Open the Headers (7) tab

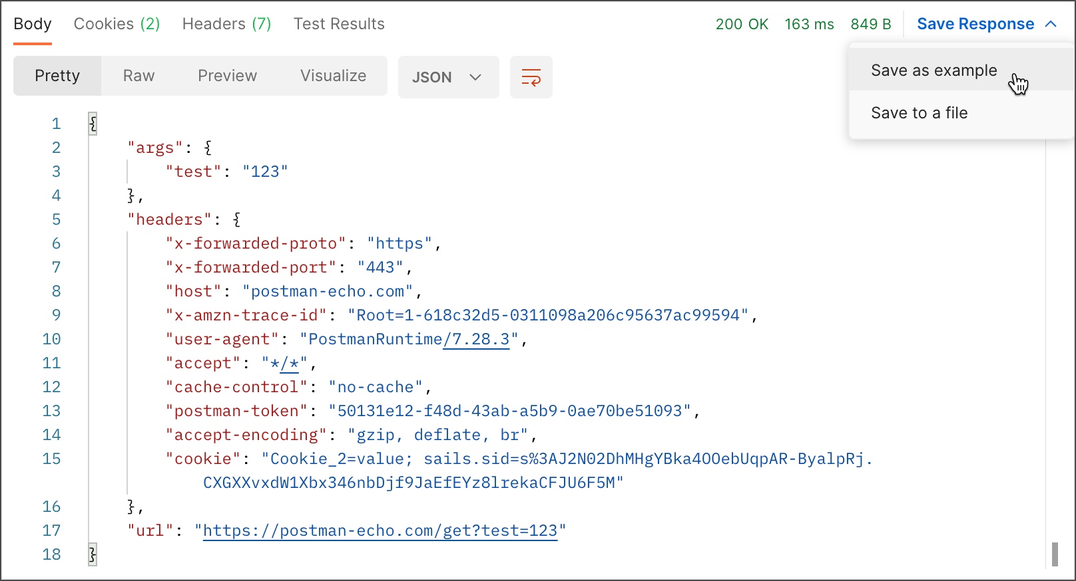[x=226, y=24]
